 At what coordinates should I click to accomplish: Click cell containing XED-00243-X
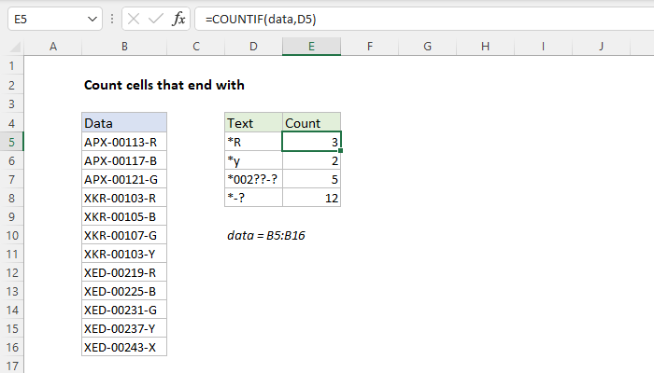tap(124, 347)
